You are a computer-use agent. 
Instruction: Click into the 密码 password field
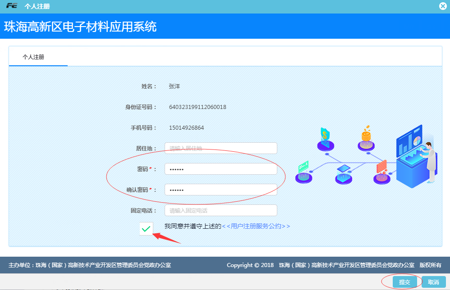220,169
